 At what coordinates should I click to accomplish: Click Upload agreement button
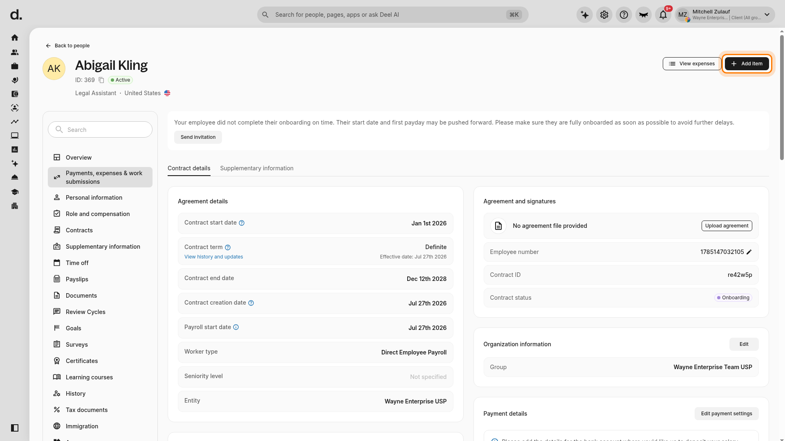point(727,226)
